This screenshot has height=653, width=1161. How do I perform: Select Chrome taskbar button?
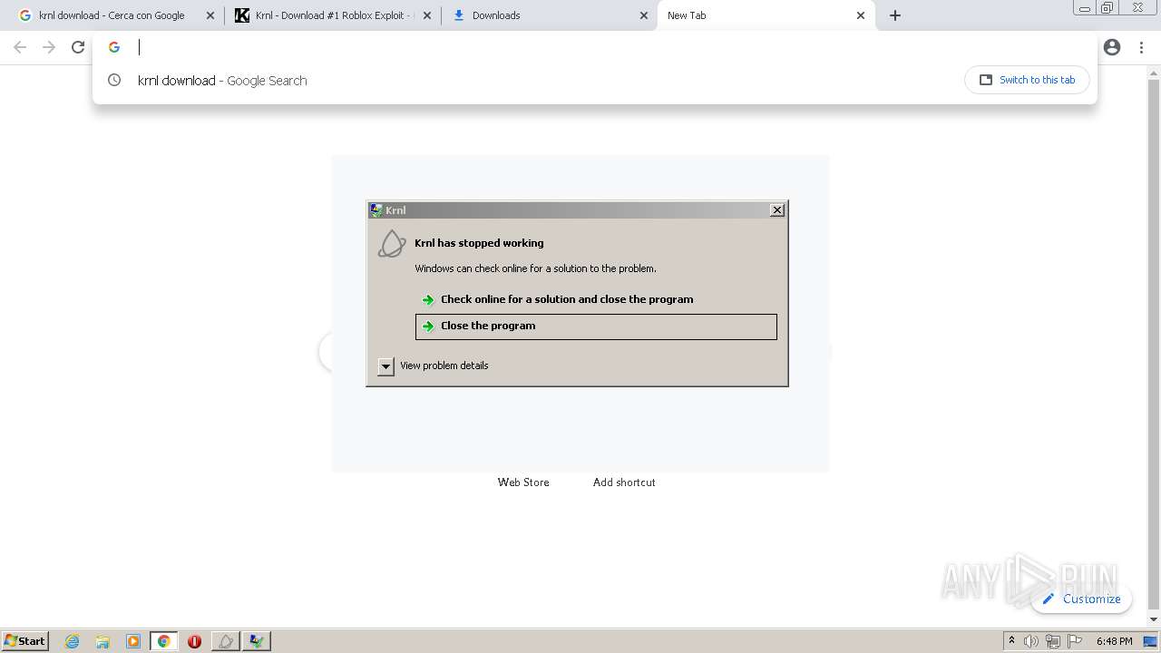pyautogui.click(x=164, y=641)
